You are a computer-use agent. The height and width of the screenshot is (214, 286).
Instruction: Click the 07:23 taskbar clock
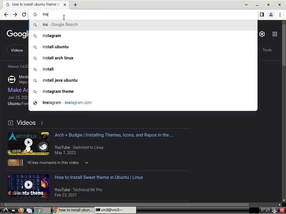(x=265, y=210)
